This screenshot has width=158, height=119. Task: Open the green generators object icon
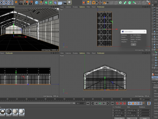46,3
